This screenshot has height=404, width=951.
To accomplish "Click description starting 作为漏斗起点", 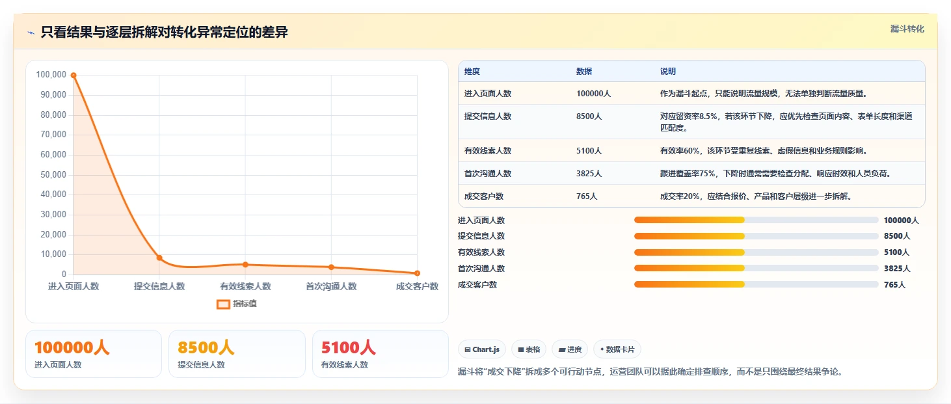I will 764,94.
